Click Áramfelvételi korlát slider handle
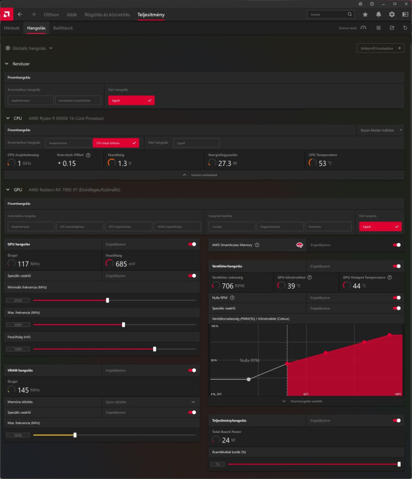Image resolution: width=412 pixels, height=479 pixels. (399, 464)
